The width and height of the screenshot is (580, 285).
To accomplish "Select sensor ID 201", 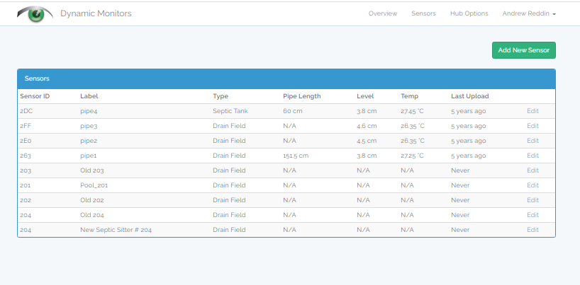I will click(x=25, y=185).
